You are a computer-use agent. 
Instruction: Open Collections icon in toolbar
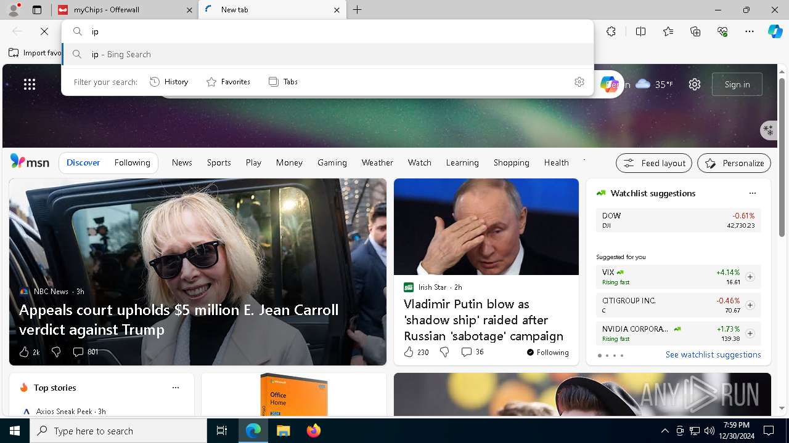click(x=695, y=31)
